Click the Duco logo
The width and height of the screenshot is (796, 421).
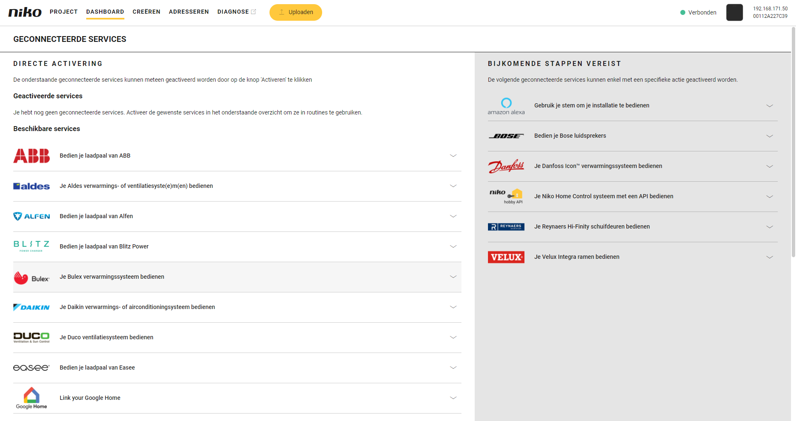tap(32, 337)
